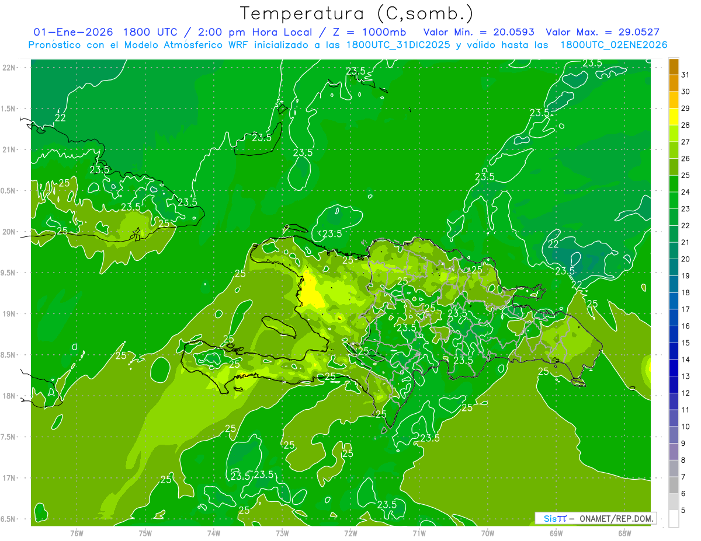701x541 pixels.
Task: Click the "8.5N" axis label
Action: [x=9, y=355]
